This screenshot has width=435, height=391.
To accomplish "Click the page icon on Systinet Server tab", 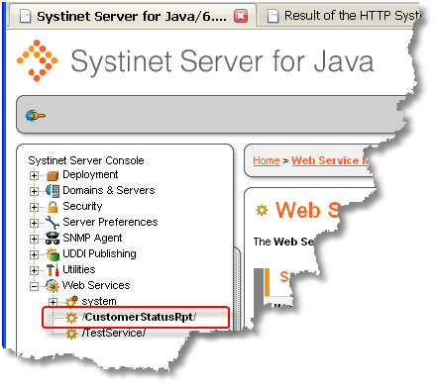I will [26, 16].
